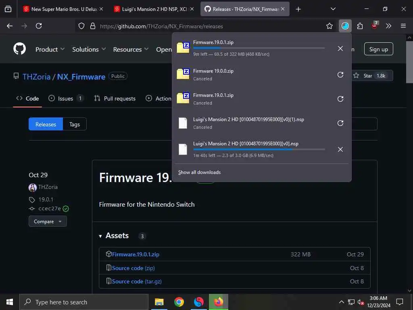Open File Explorer from the taskbar
This screenshot has width=413, height=310.
(x=159, y=302)
